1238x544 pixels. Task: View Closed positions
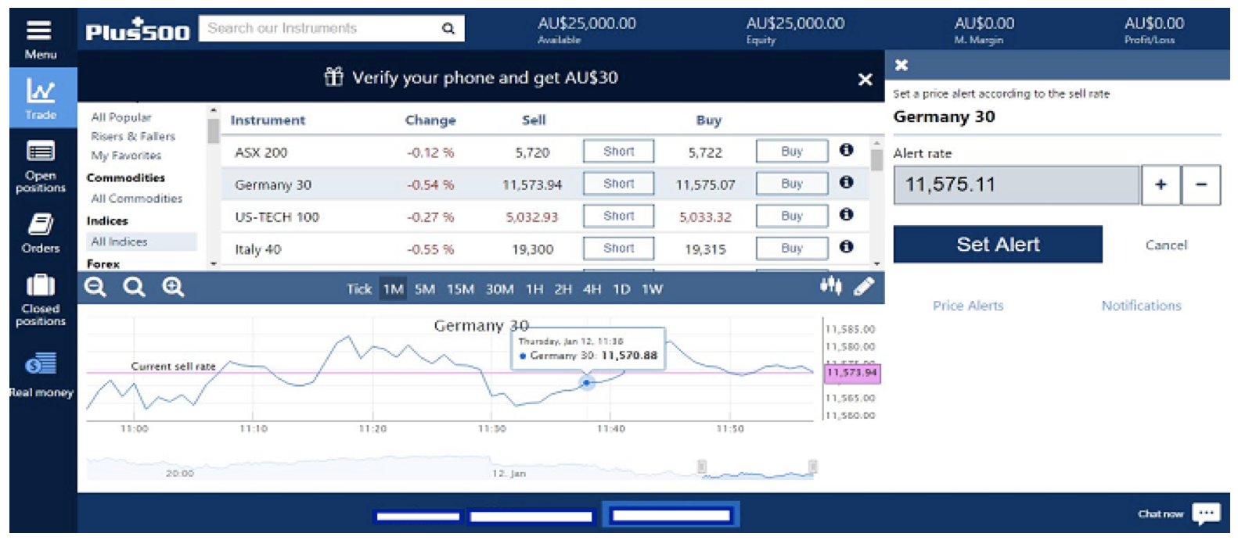[41, 300]
